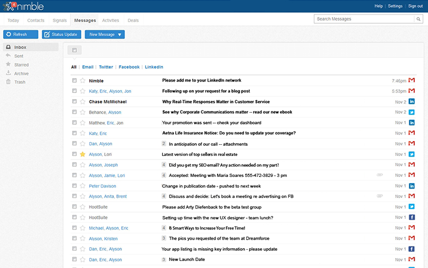
Task: Click Twitter icon on Arty Diefenback row
Action: (x=411, y=207)
